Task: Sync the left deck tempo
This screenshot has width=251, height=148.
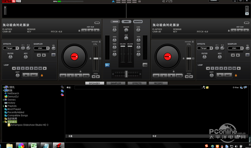Action: 86,76
